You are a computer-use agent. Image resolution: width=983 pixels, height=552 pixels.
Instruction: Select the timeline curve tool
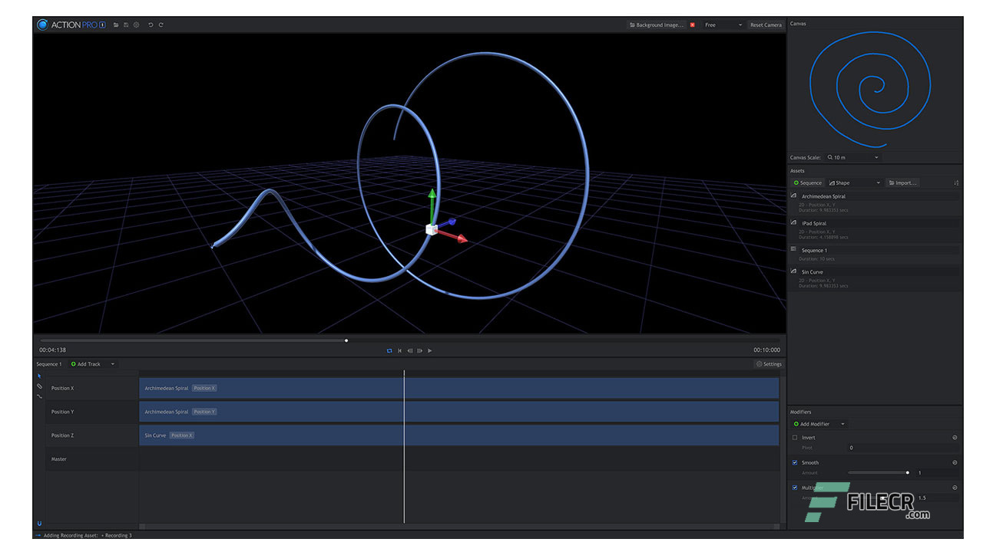tap(39, 396)
